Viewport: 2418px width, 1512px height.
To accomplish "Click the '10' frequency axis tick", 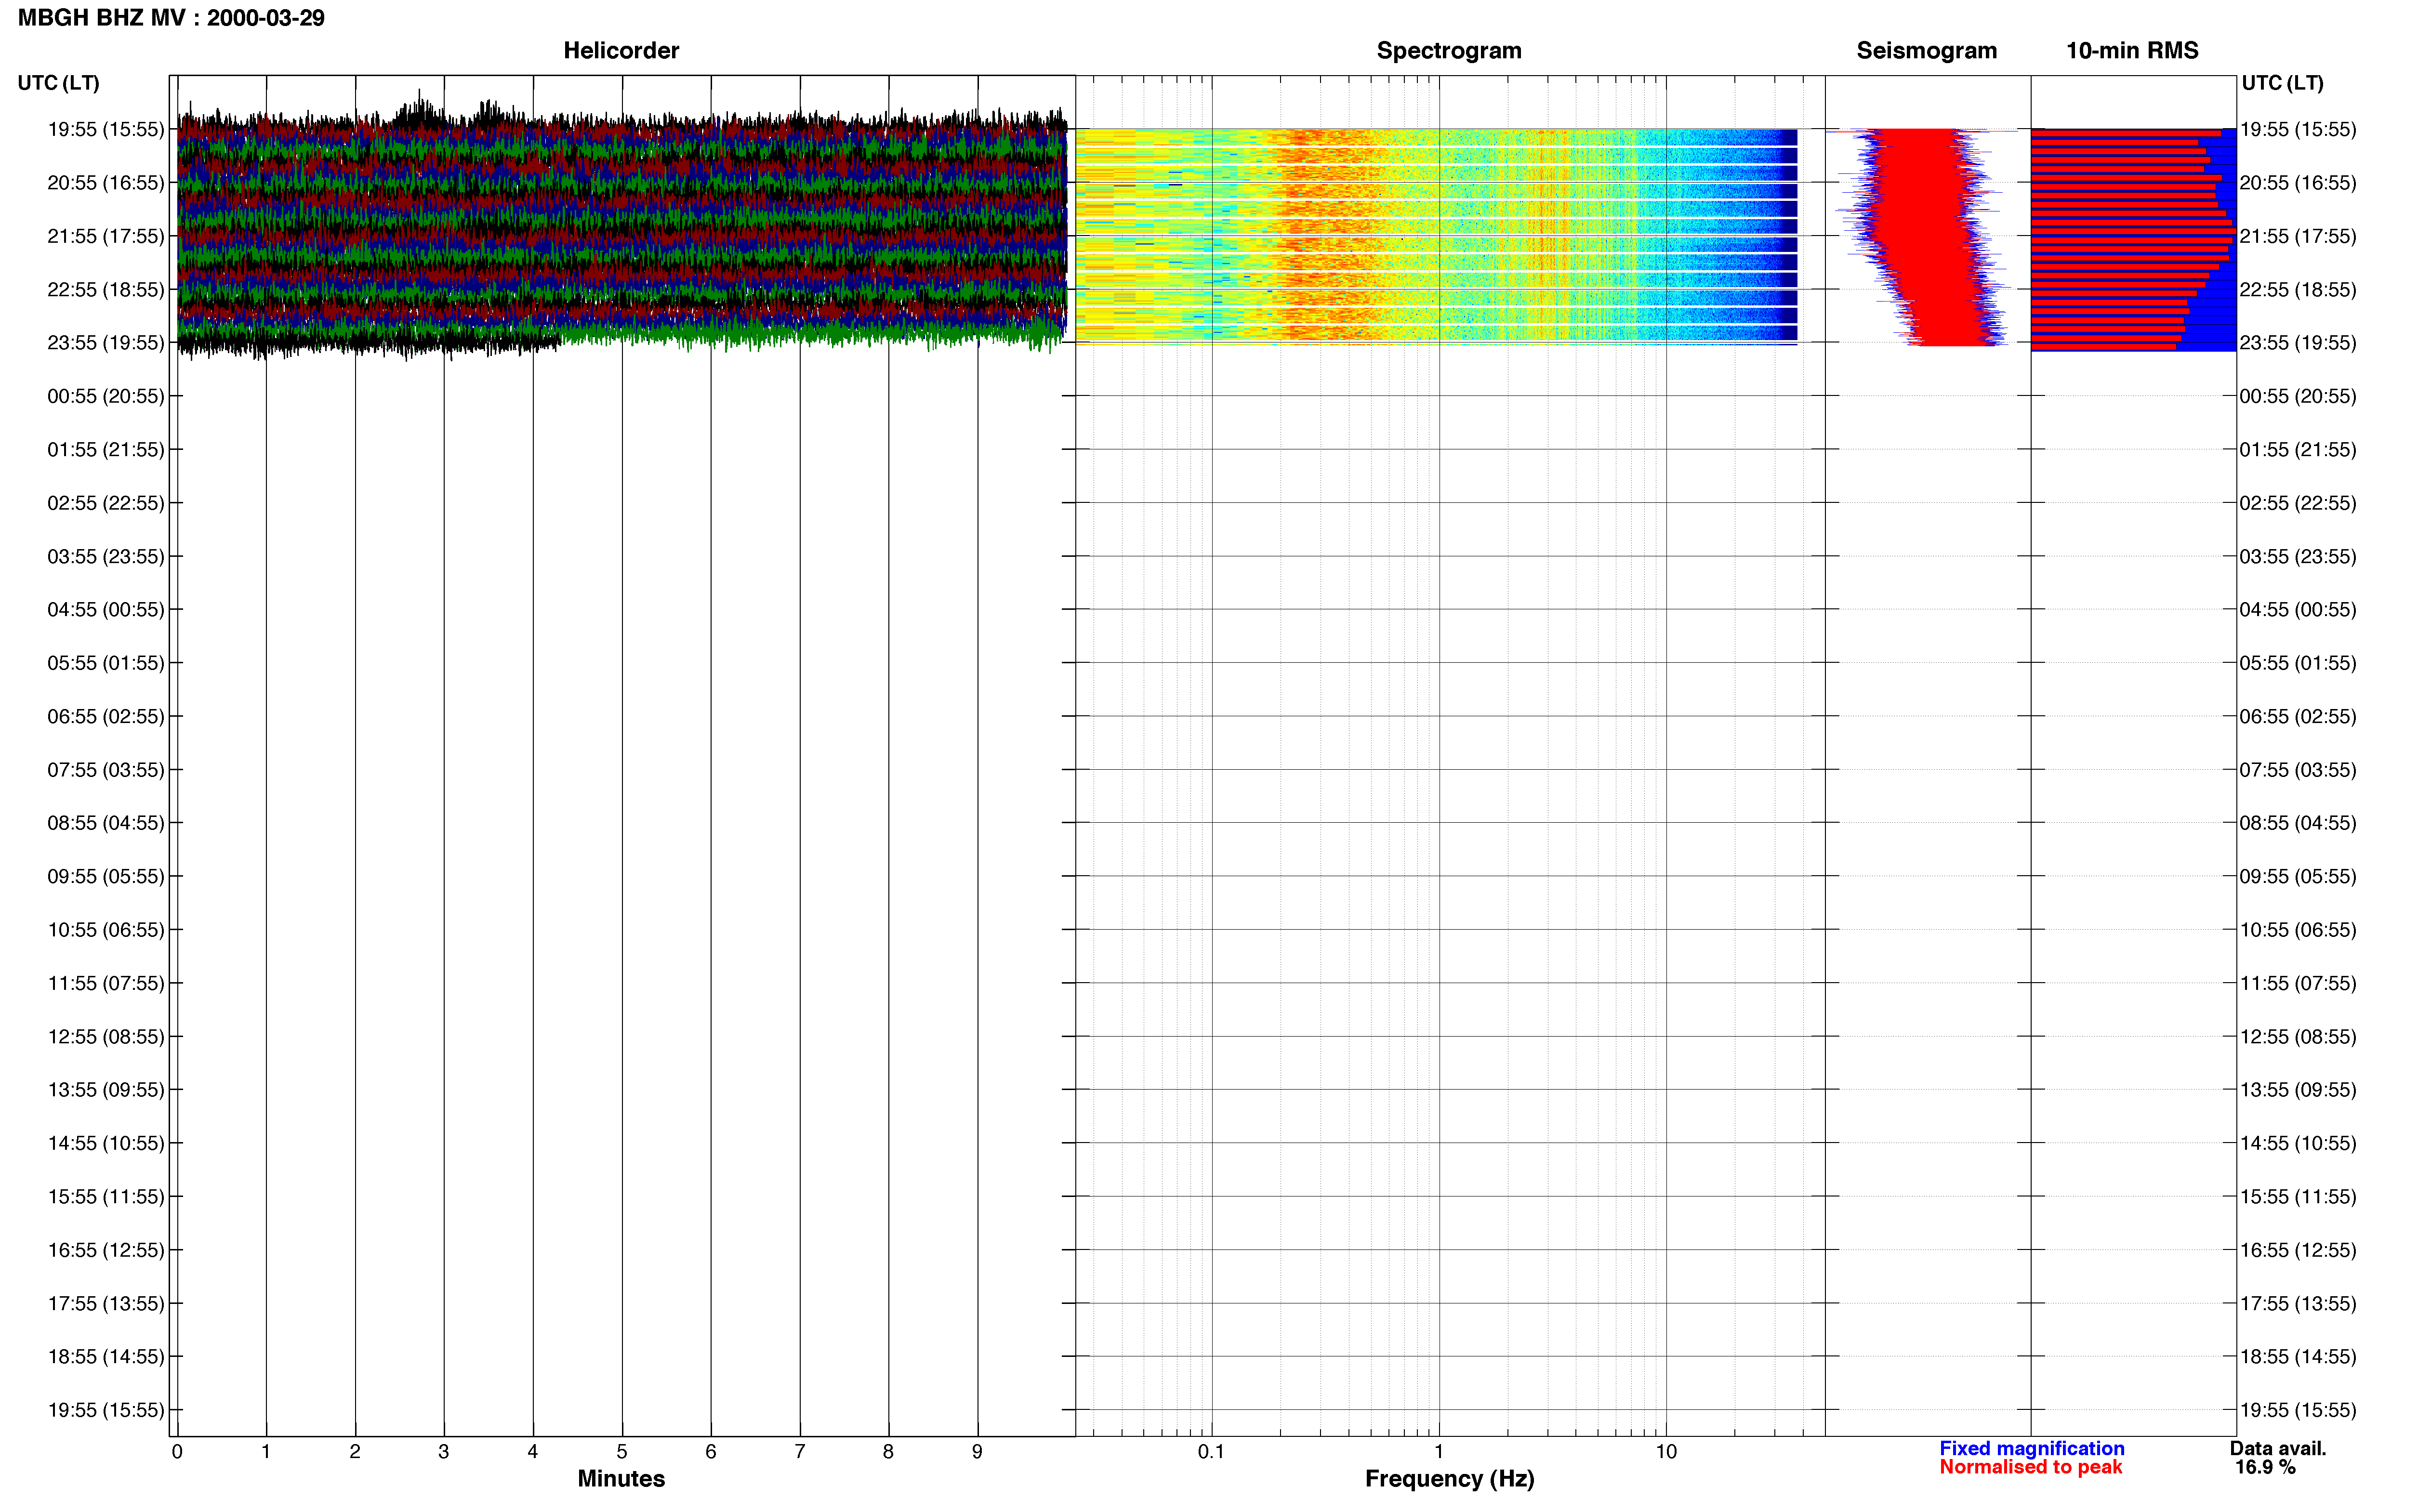I will click(x=1666, y=1452).
